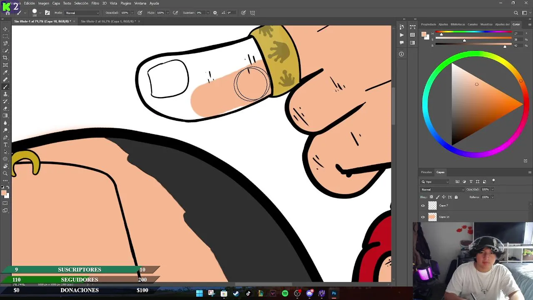Viewport: 533px width, 300px height.
Task: Open the Filtro menu
Action: 95,3
